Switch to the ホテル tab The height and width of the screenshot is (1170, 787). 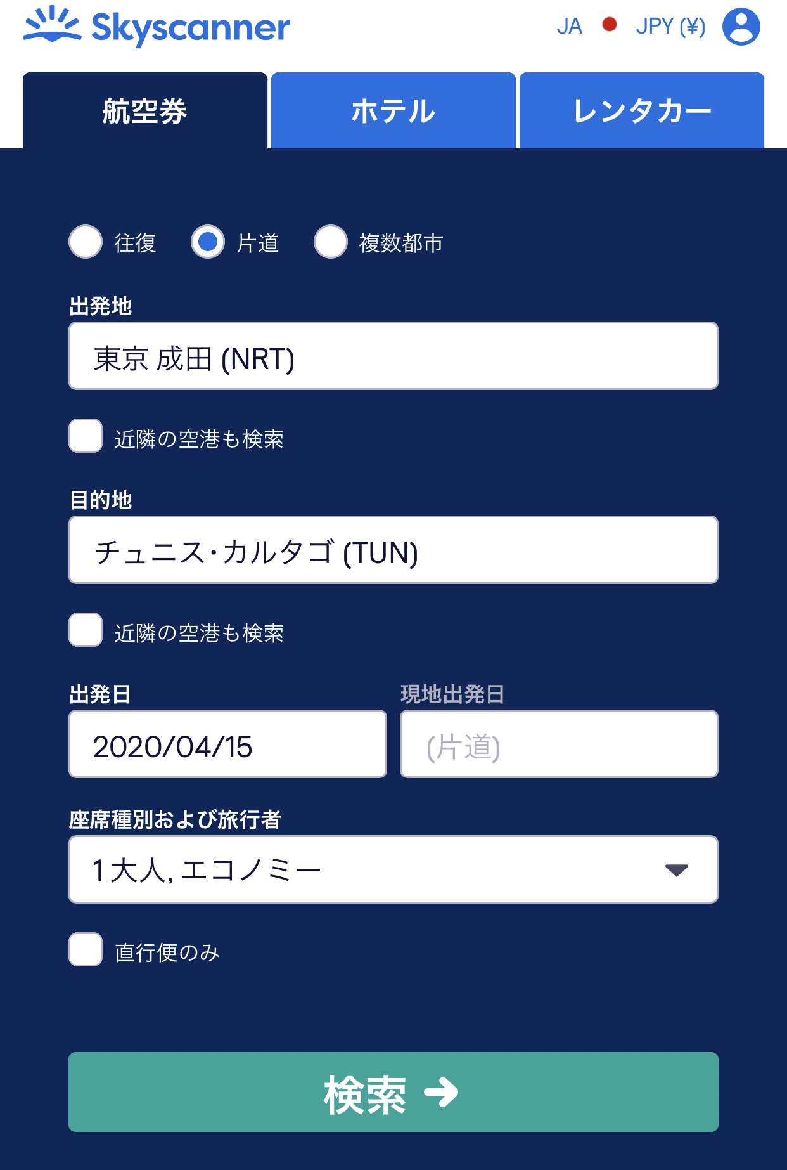393,110
